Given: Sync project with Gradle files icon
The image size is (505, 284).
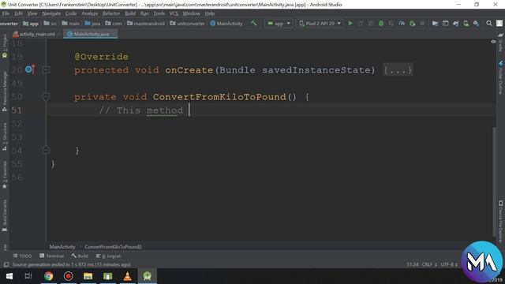Looking at the screenshot, I should pyautogui.click(x=456, y=23).
